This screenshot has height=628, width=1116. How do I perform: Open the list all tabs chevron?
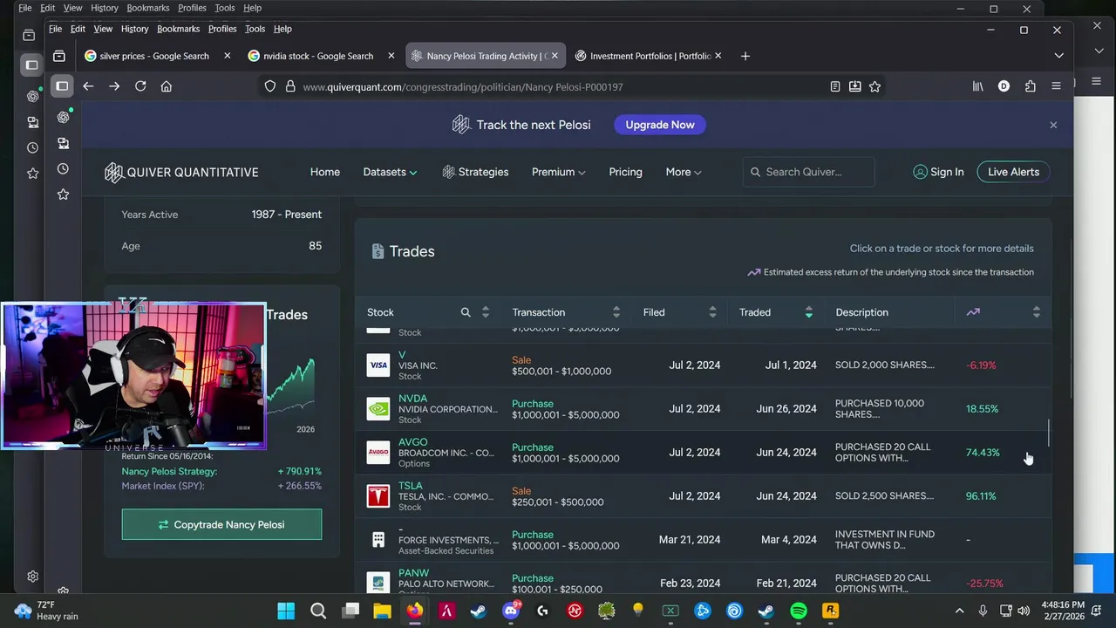click(x=1058, y=56)
